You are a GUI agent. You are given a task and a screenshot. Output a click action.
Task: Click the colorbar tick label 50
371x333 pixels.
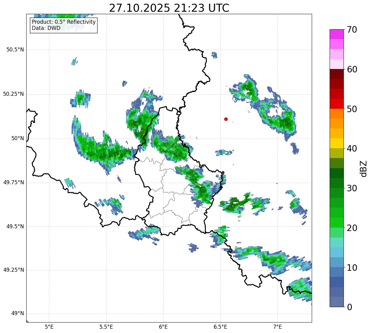tap(352, 109)
